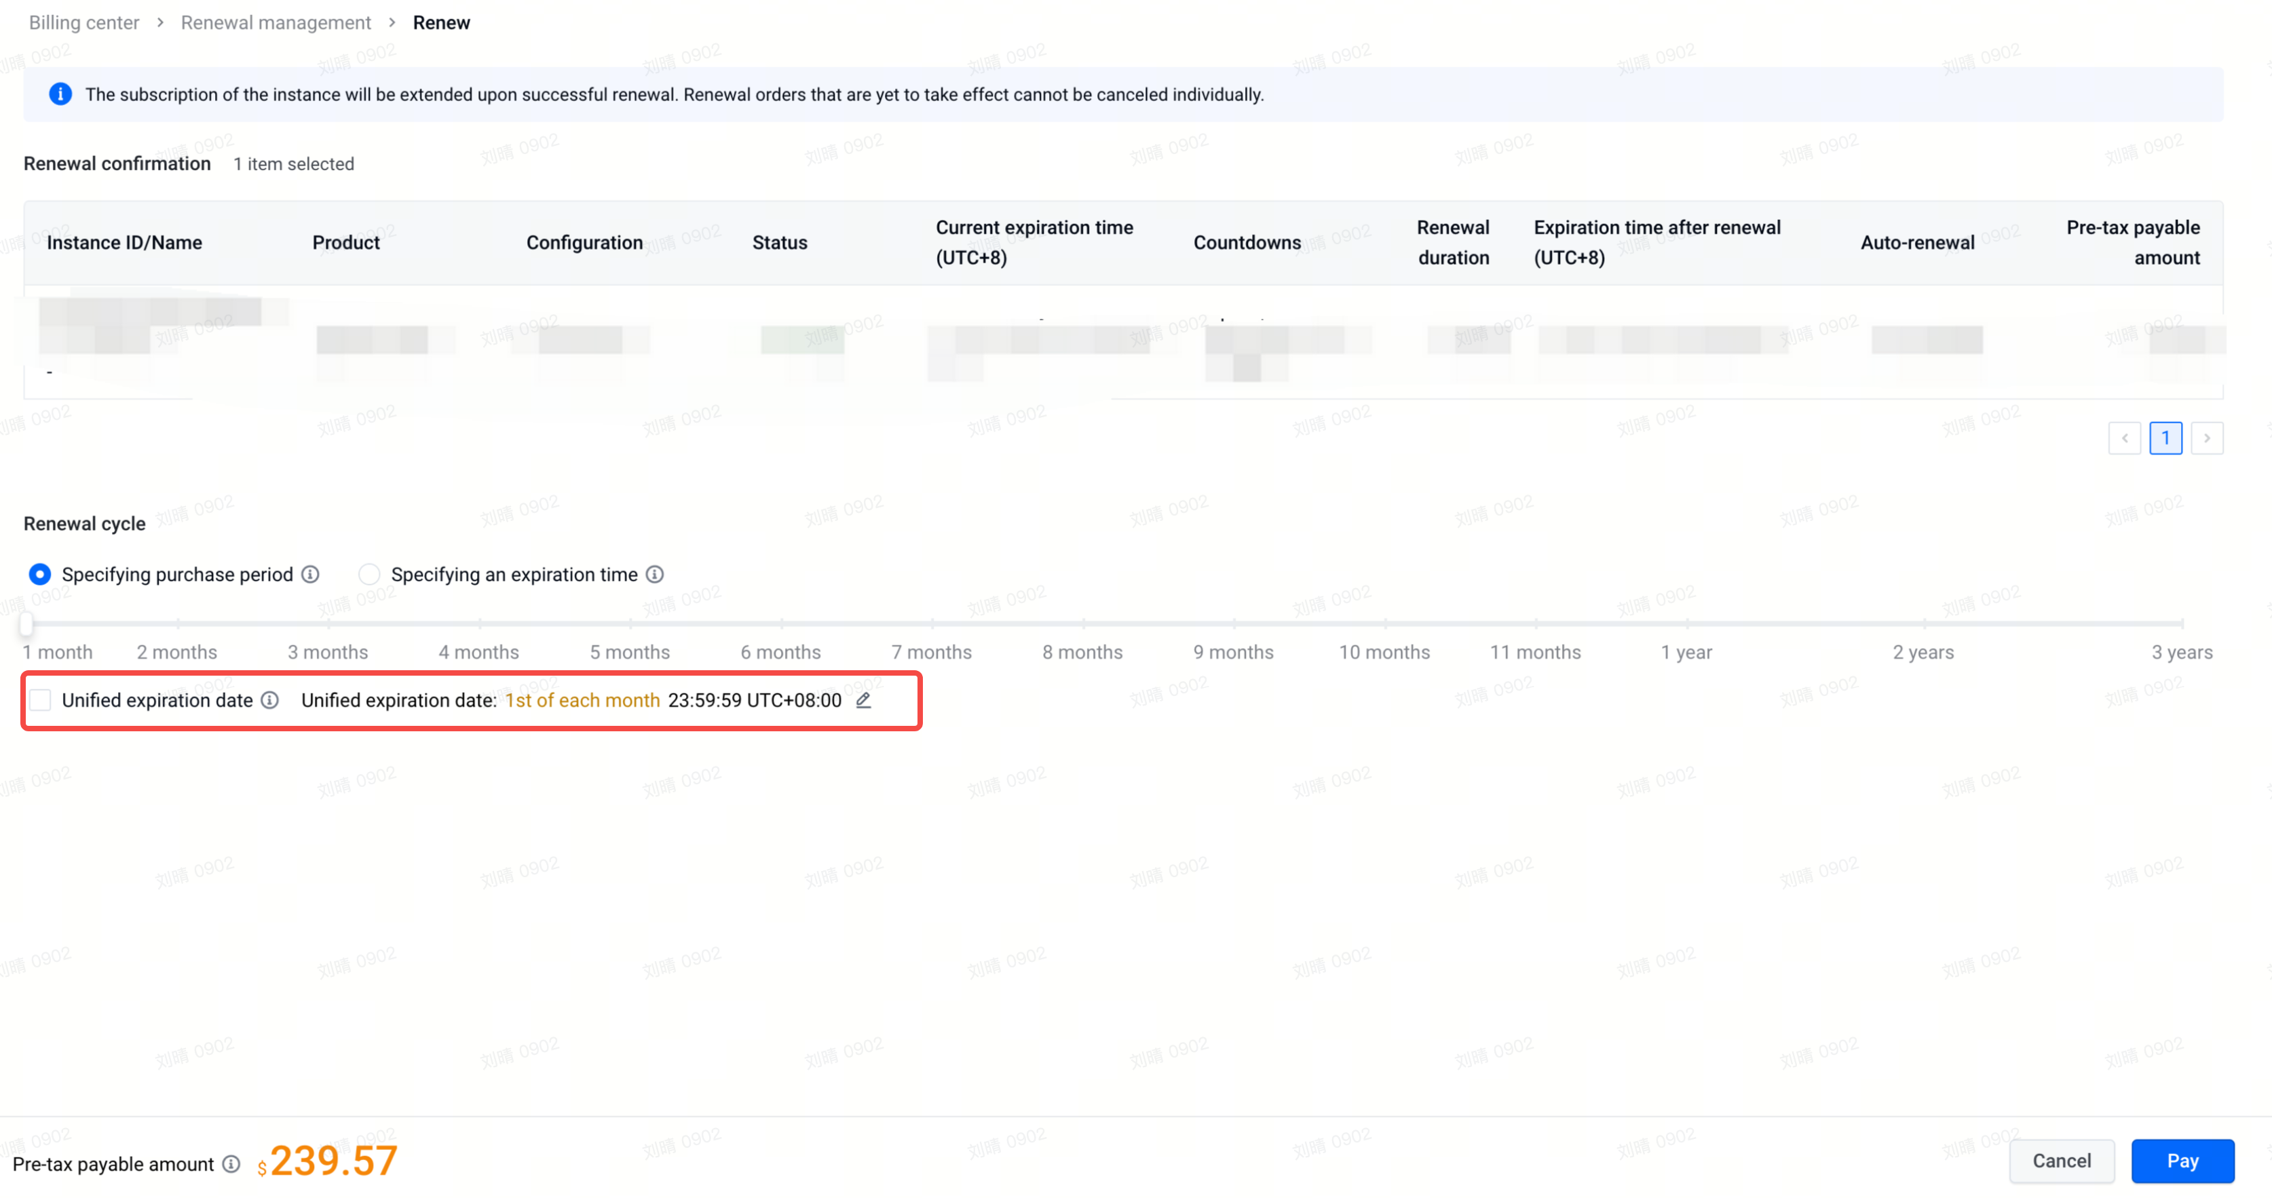Click the blue info icon in the notice banner

pyautogui.click(x=60, y=94)
